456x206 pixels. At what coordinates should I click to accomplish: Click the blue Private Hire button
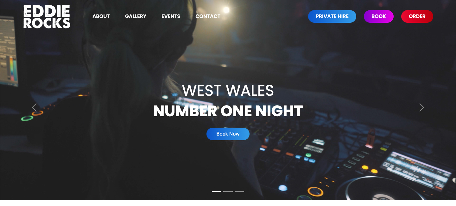tap(332, 16)
